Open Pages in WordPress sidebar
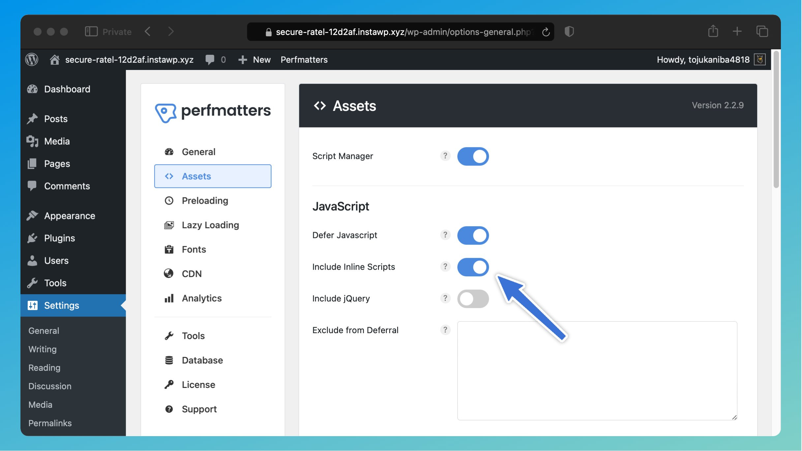802x451 pixels. (73, 164)
